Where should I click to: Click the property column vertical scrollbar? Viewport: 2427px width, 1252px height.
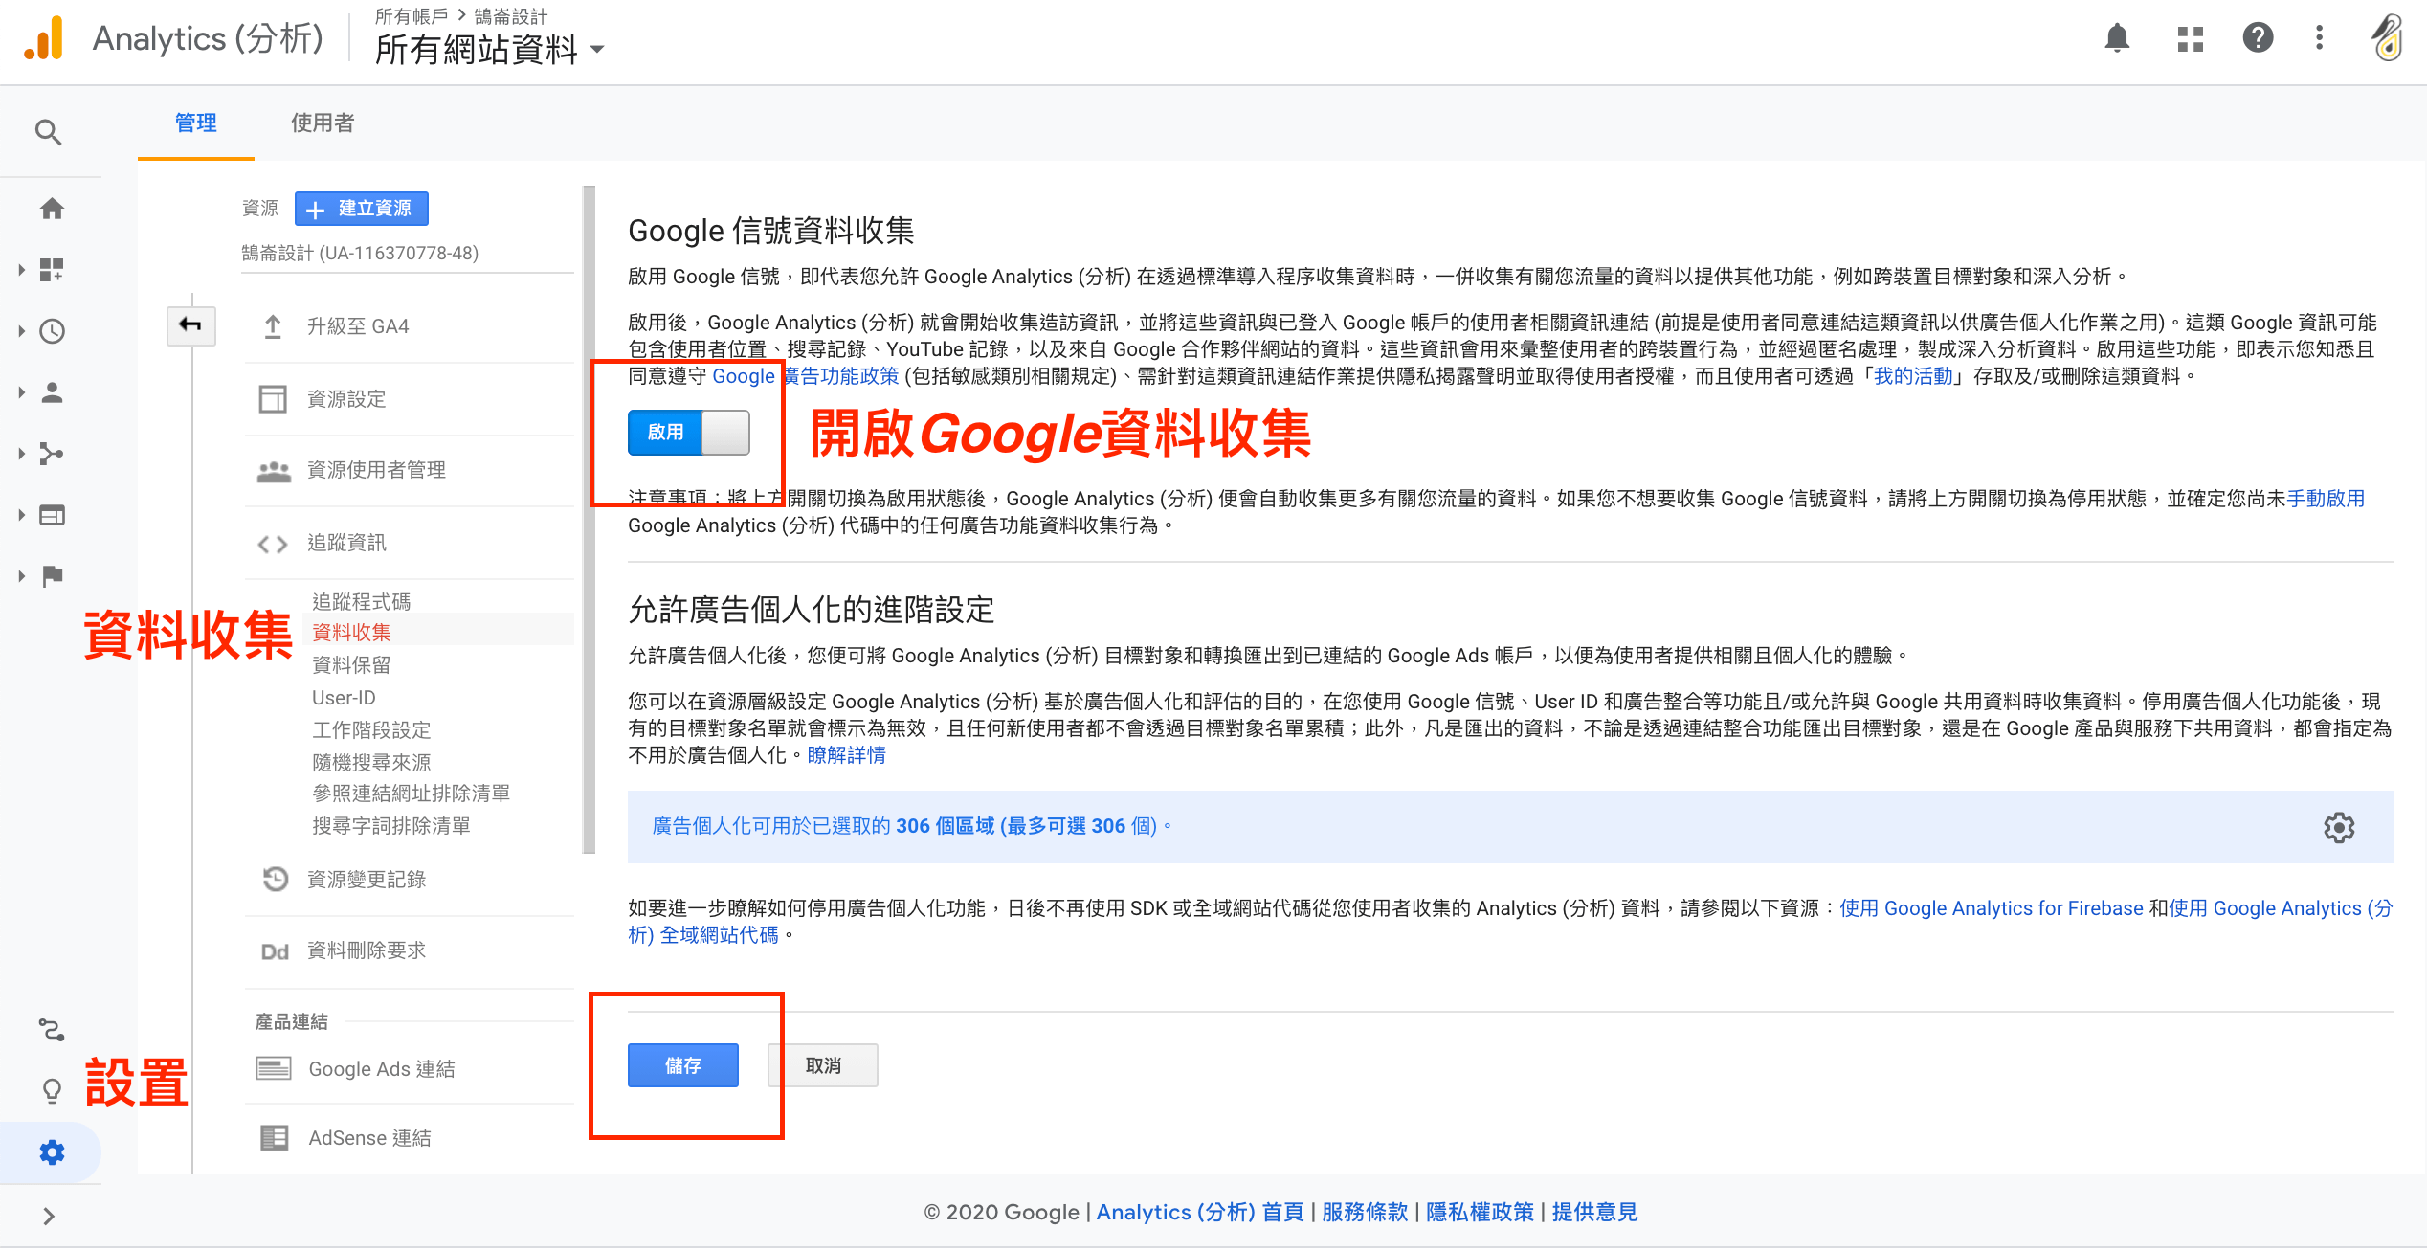pos(589,517)
